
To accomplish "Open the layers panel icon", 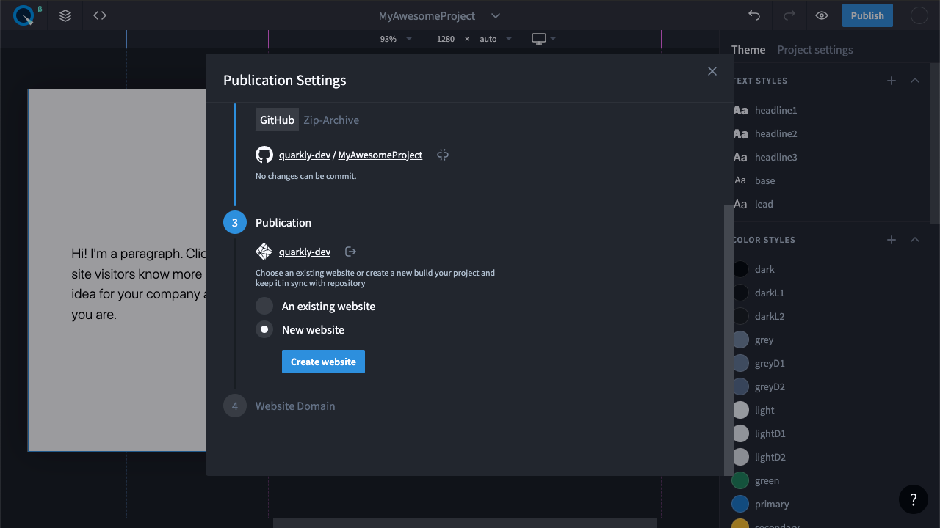I will (65, 15).
